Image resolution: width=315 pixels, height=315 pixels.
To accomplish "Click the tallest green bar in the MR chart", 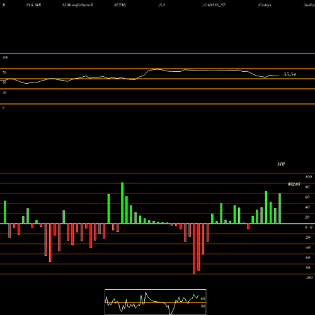I will [122, 203].
